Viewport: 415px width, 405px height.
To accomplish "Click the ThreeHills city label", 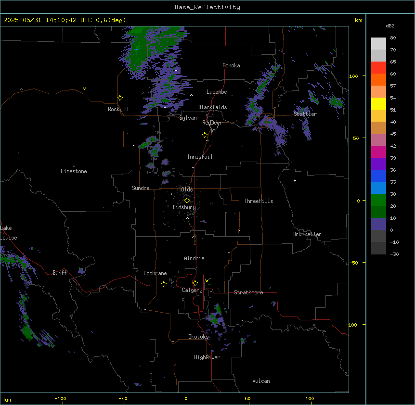I will [x=259, y=201].
